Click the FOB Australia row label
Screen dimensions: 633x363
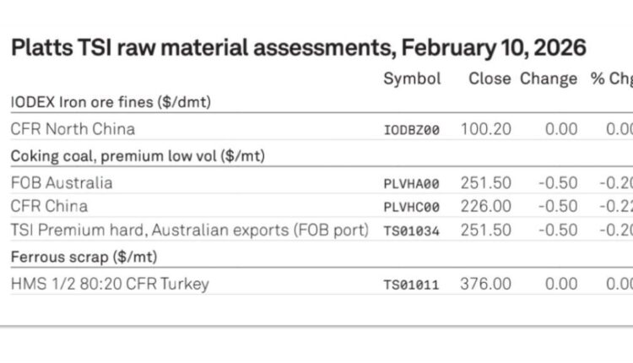62,182
